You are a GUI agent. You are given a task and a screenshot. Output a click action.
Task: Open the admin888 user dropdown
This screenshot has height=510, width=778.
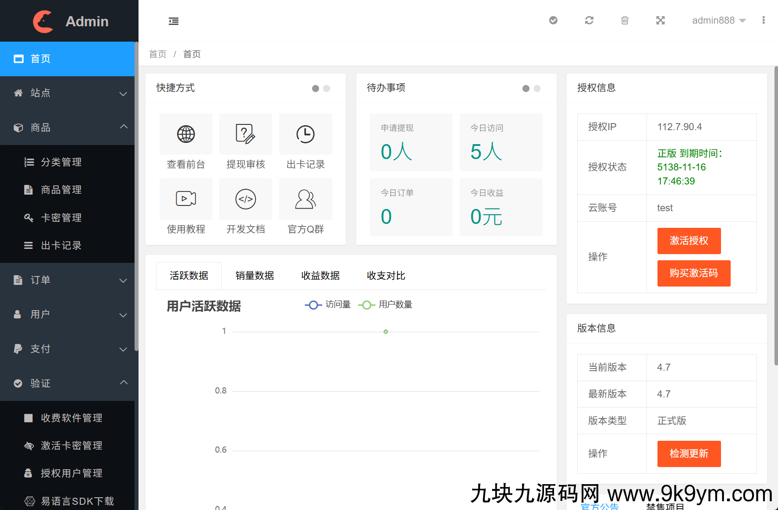tap(718, 21)
